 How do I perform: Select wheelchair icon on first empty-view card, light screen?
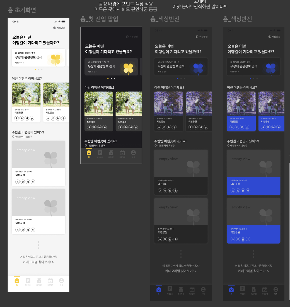coord(18,182)
